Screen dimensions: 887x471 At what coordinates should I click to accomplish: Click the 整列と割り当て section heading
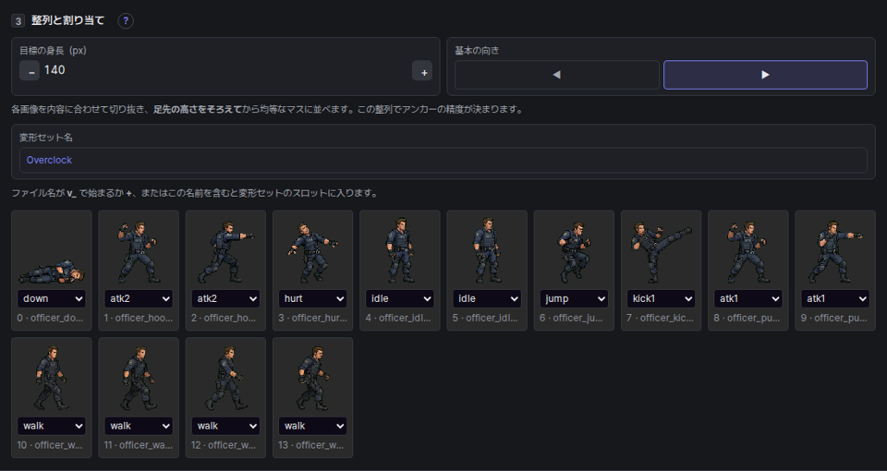pos(67,20)
